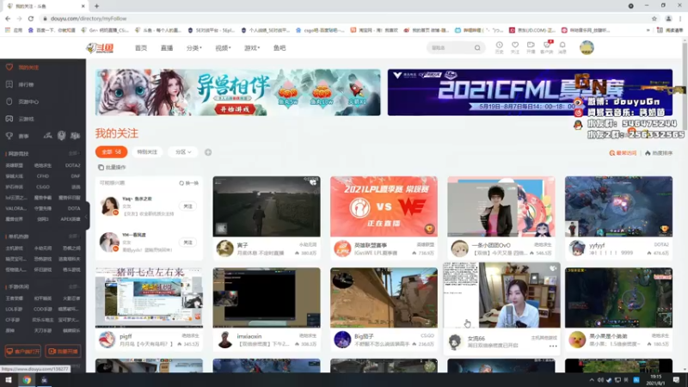The height and width of the screenshot is (387, 688).
Task: Reload the page in Chrome
Action: [x=31, y=18]
